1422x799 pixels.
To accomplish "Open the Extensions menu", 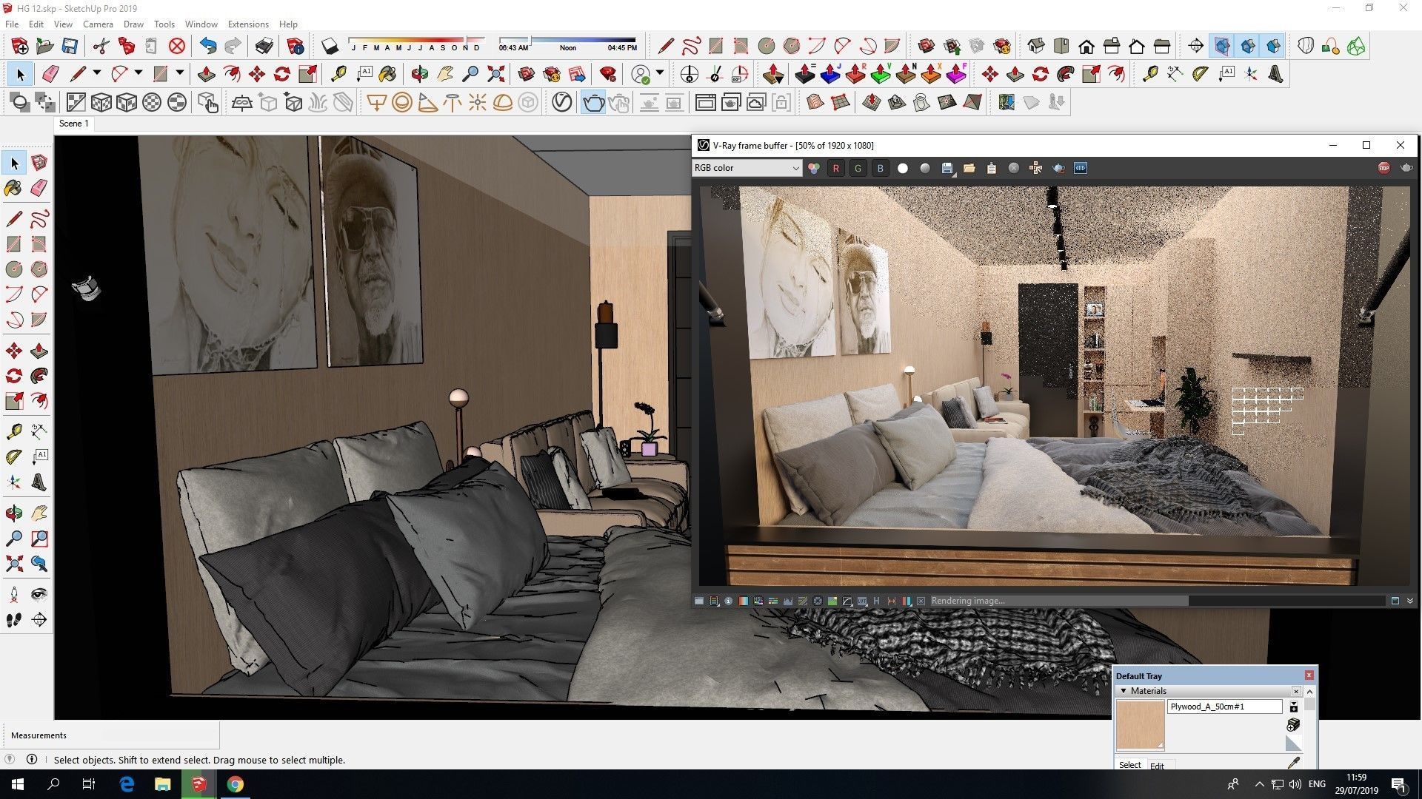I will point(248,24).
